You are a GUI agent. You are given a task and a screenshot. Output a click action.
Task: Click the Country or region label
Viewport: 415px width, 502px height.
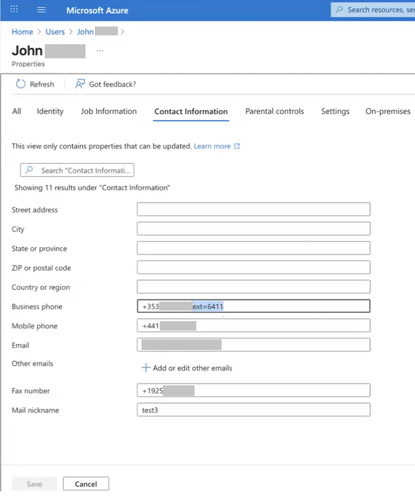[41, 287]
